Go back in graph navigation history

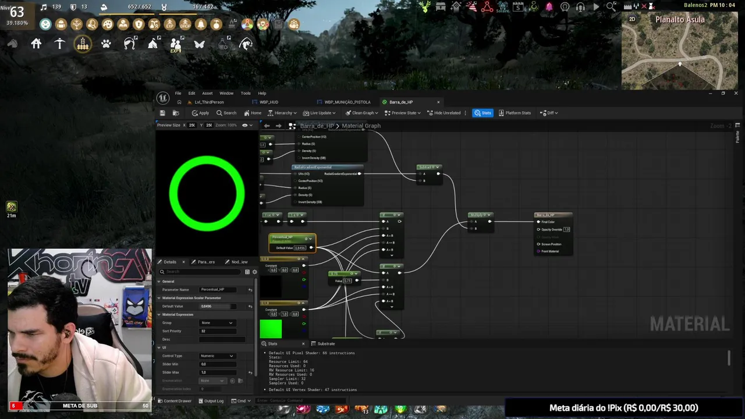(267, 126)
